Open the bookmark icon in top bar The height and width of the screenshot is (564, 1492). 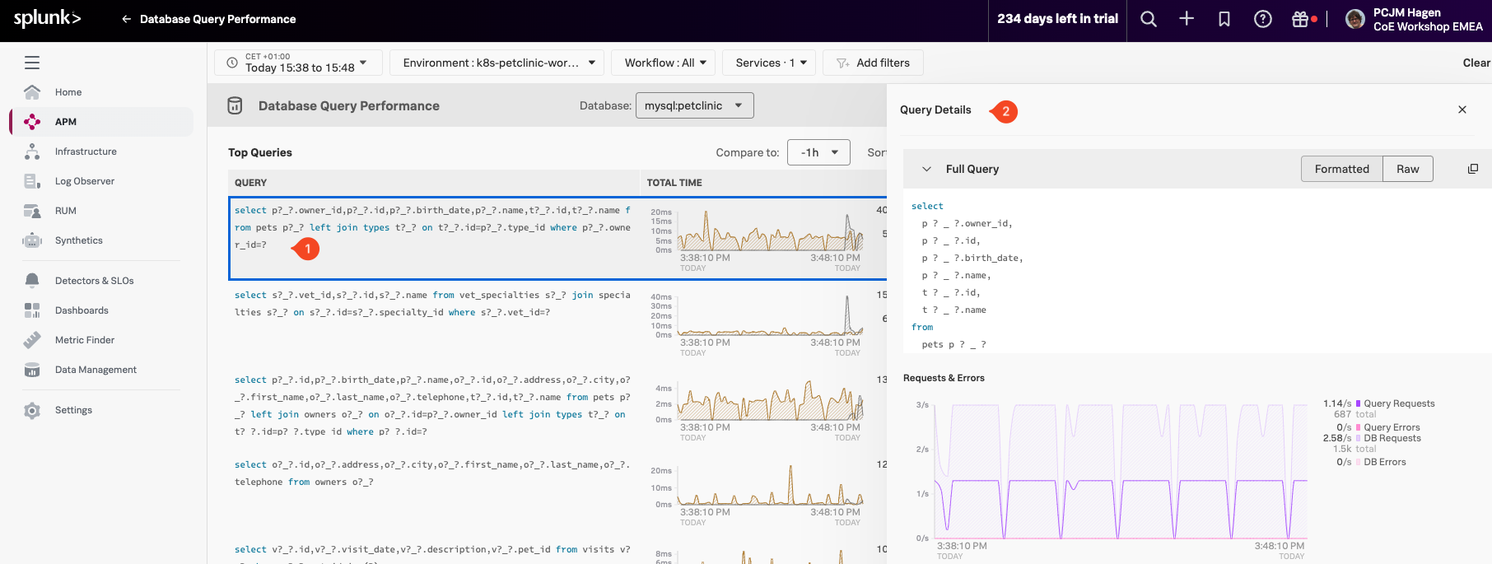tap(1224, 19)
